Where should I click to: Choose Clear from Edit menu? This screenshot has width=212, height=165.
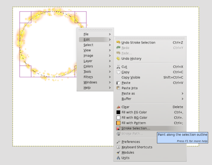pyautogui.click(x=150, y=107)
